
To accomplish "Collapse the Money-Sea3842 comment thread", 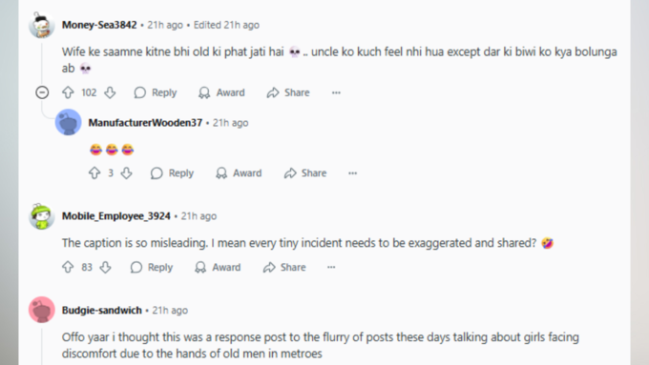I will [42, 92].
